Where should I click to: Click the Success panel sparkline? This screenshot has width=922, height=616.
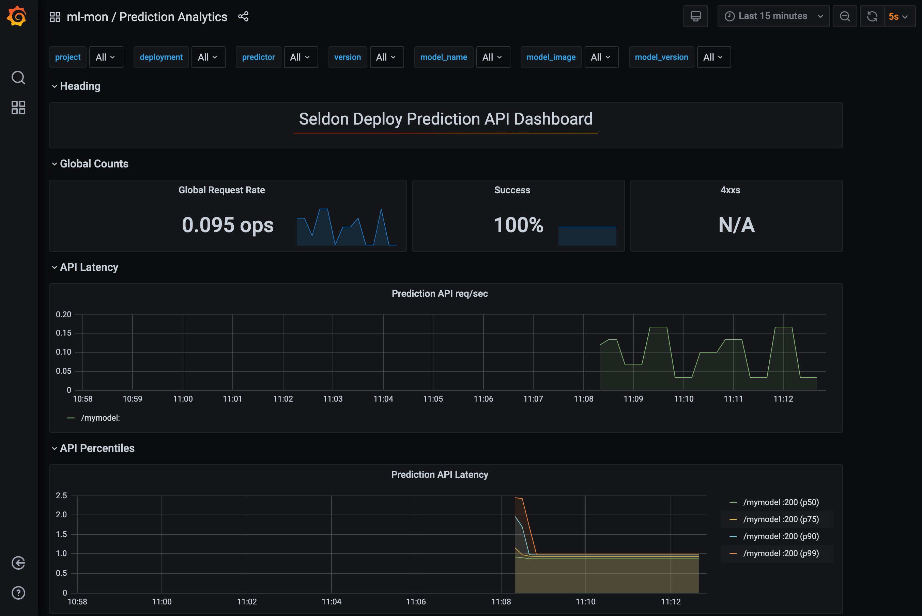coord(587,236)
